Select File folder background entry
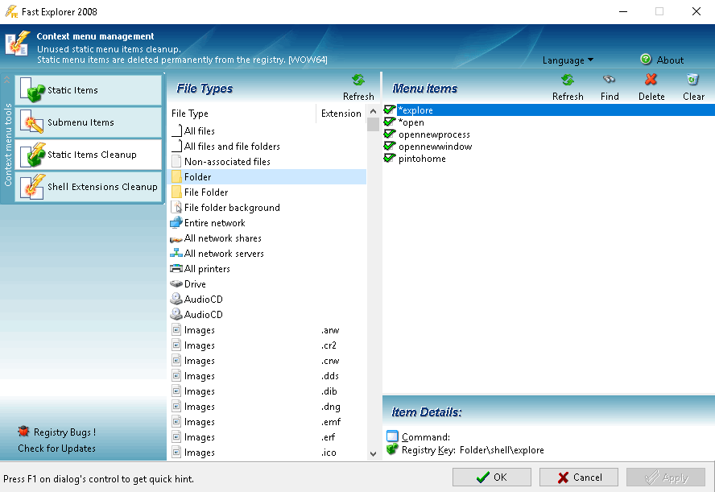The width and height of the screenshot is (715, 492). (267, 208)
